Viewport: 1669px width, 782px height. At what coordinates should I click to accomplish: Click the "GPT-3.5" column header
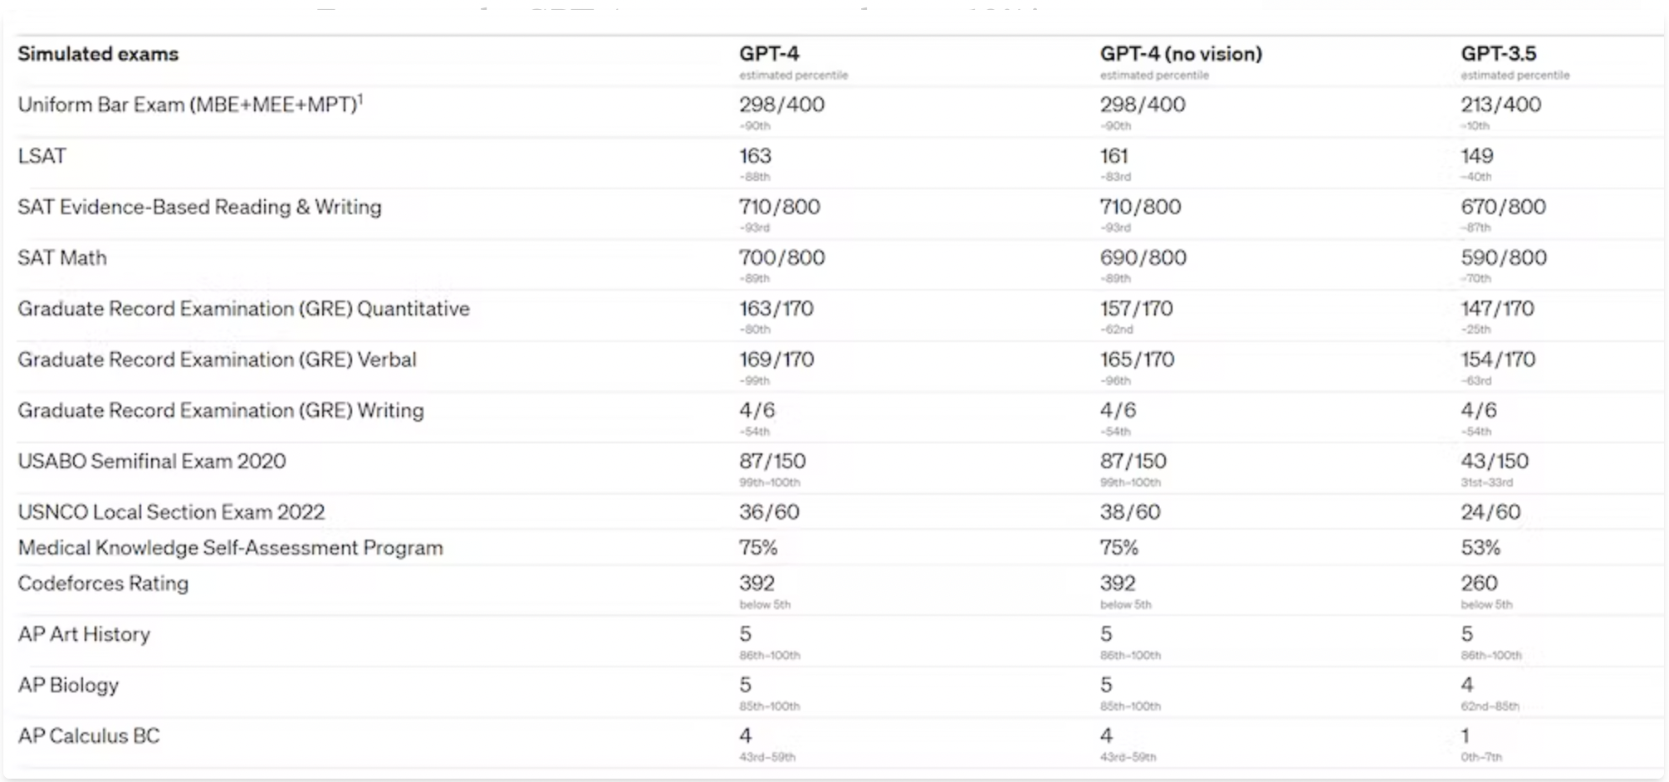1498,54
